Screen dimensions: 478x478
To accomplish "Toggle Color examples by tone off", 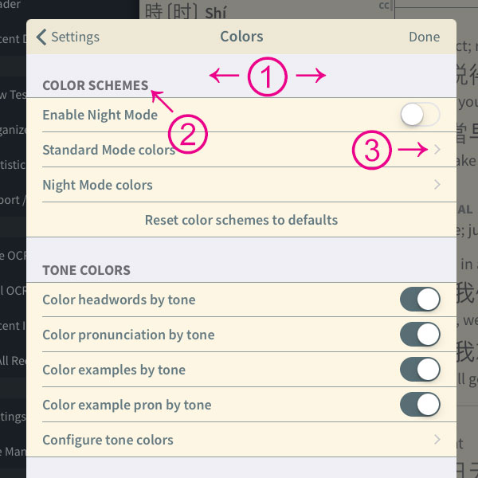I will click(420, 370).
